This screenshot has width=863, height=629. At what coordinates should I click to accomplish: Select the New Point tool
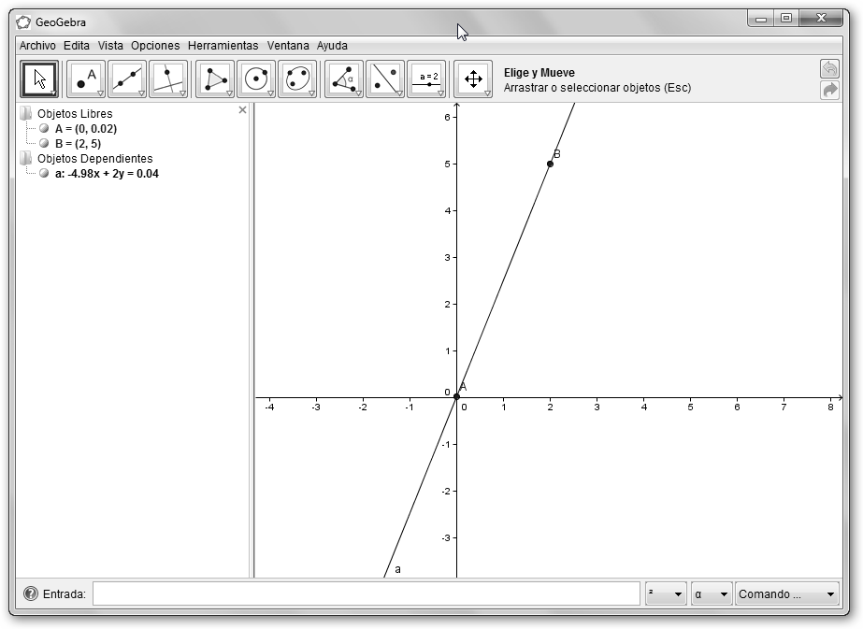point(86,79)
